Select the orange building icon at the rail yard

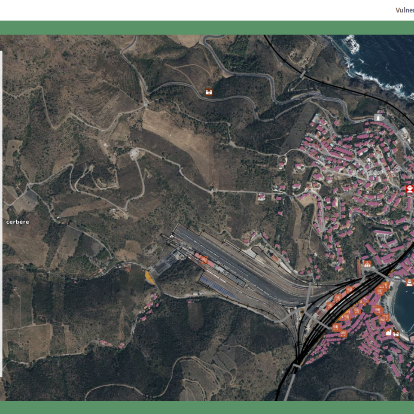tap(204, 259)
